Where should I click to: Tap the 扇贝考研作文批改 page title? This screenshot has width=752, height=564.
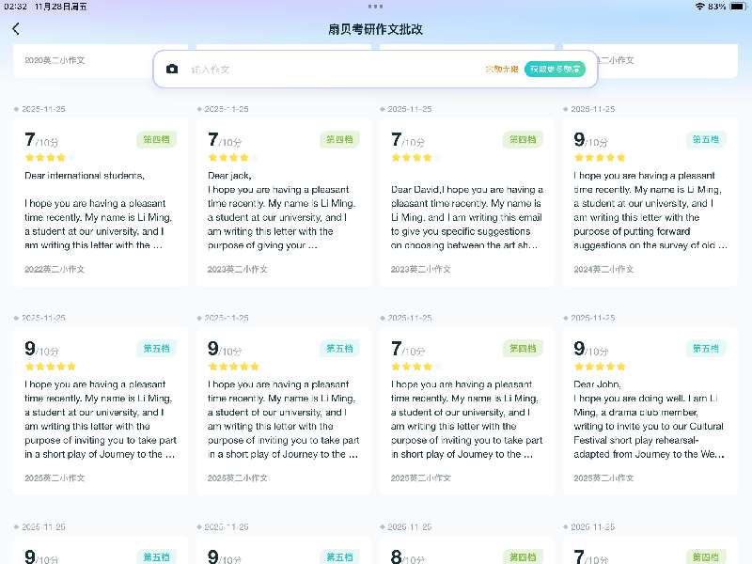(375, 29)
